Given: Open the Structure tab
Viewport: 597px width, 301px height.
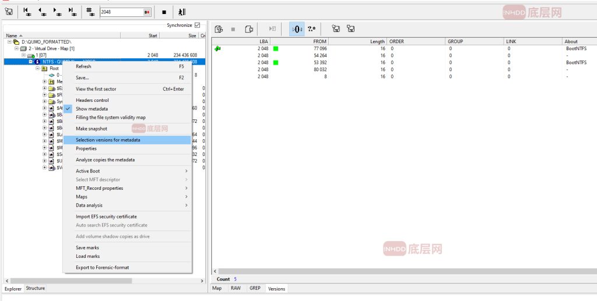Looking at the screenshot, I should pyautogui.click(x=36, y=288).
